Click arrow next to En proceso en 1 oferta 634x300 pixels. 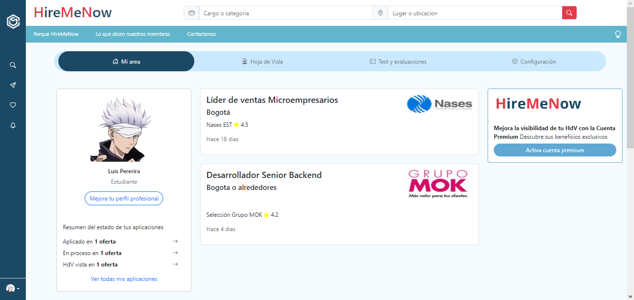pyautogui.click(x=175, y=253)
